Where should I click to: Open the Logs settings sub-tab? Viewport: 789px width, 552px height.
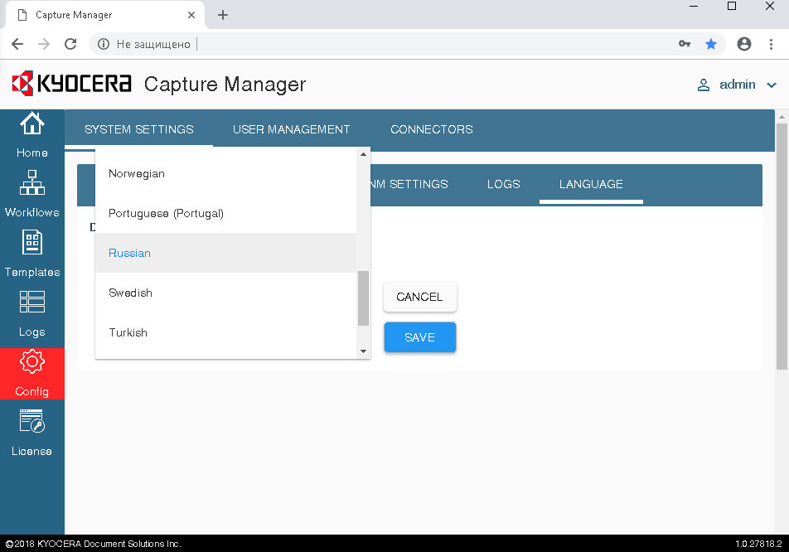(504, 184)
